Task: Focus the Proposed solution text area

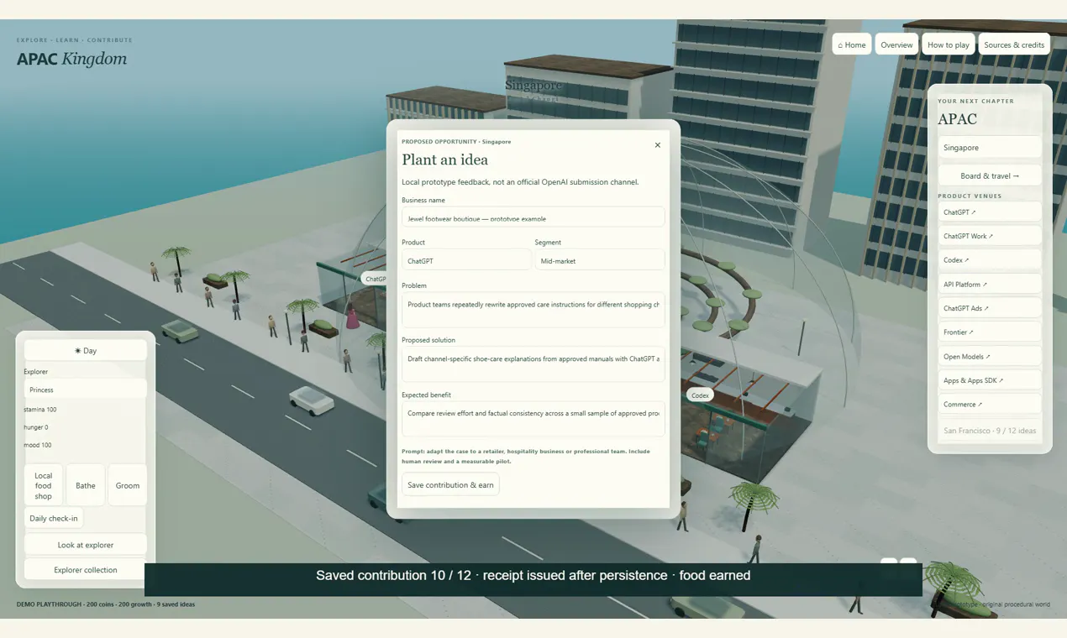Action: [533, 364]
